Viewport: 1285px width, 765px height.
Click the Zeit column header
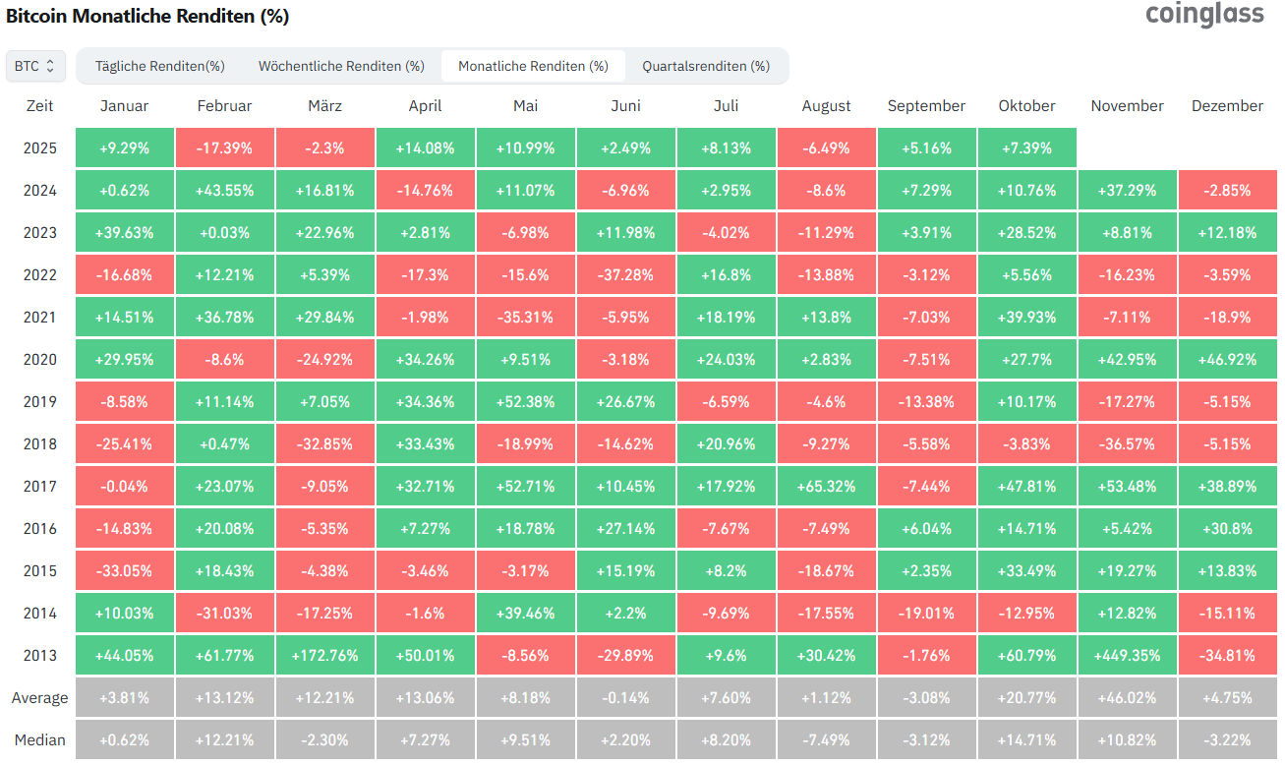tap(39, 105)
